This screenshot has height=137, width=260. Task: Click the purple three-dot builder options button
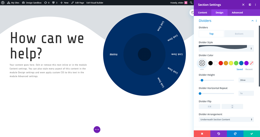point(97,130)
